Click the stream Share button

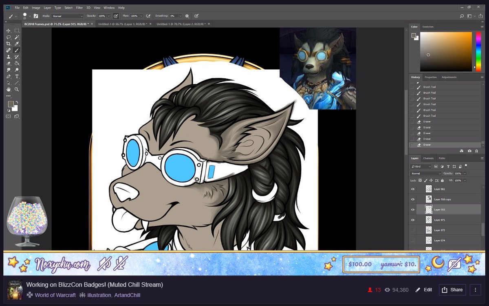[x=453, y=290]
